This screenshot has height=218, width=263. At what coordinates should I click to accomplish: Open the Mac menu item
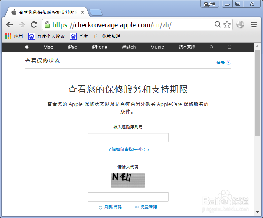48,47
